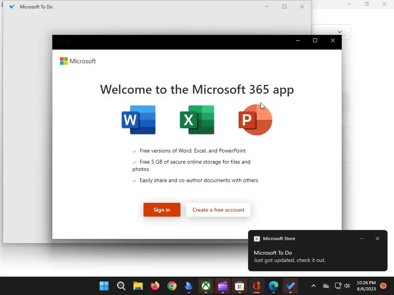Image resolution: width=394 pixels, height=295 pixels.
Task: Close the Microsoft To Do window
Action: (x=302, y=7)
